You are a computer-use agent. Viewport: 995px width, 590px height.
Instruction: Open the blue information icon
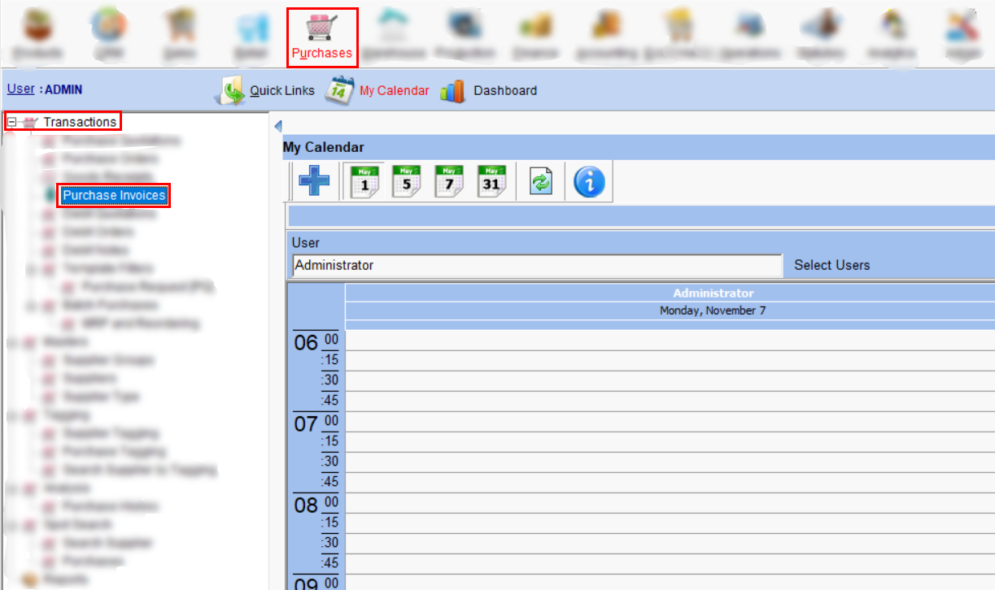[x=589, y=180]
